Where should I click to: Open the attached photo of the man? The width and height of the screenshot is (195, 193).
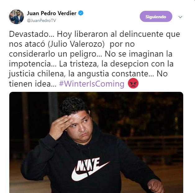pyautogui.click(x=96, y=142)
